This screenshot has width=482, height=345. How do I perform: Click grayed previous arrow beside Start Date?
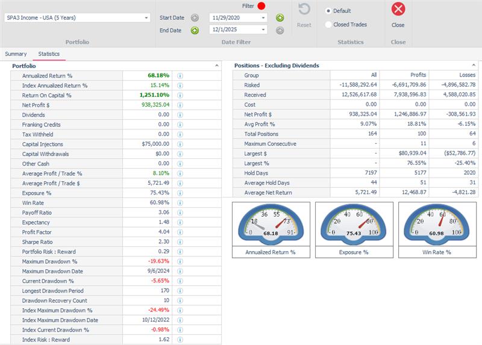195,18
